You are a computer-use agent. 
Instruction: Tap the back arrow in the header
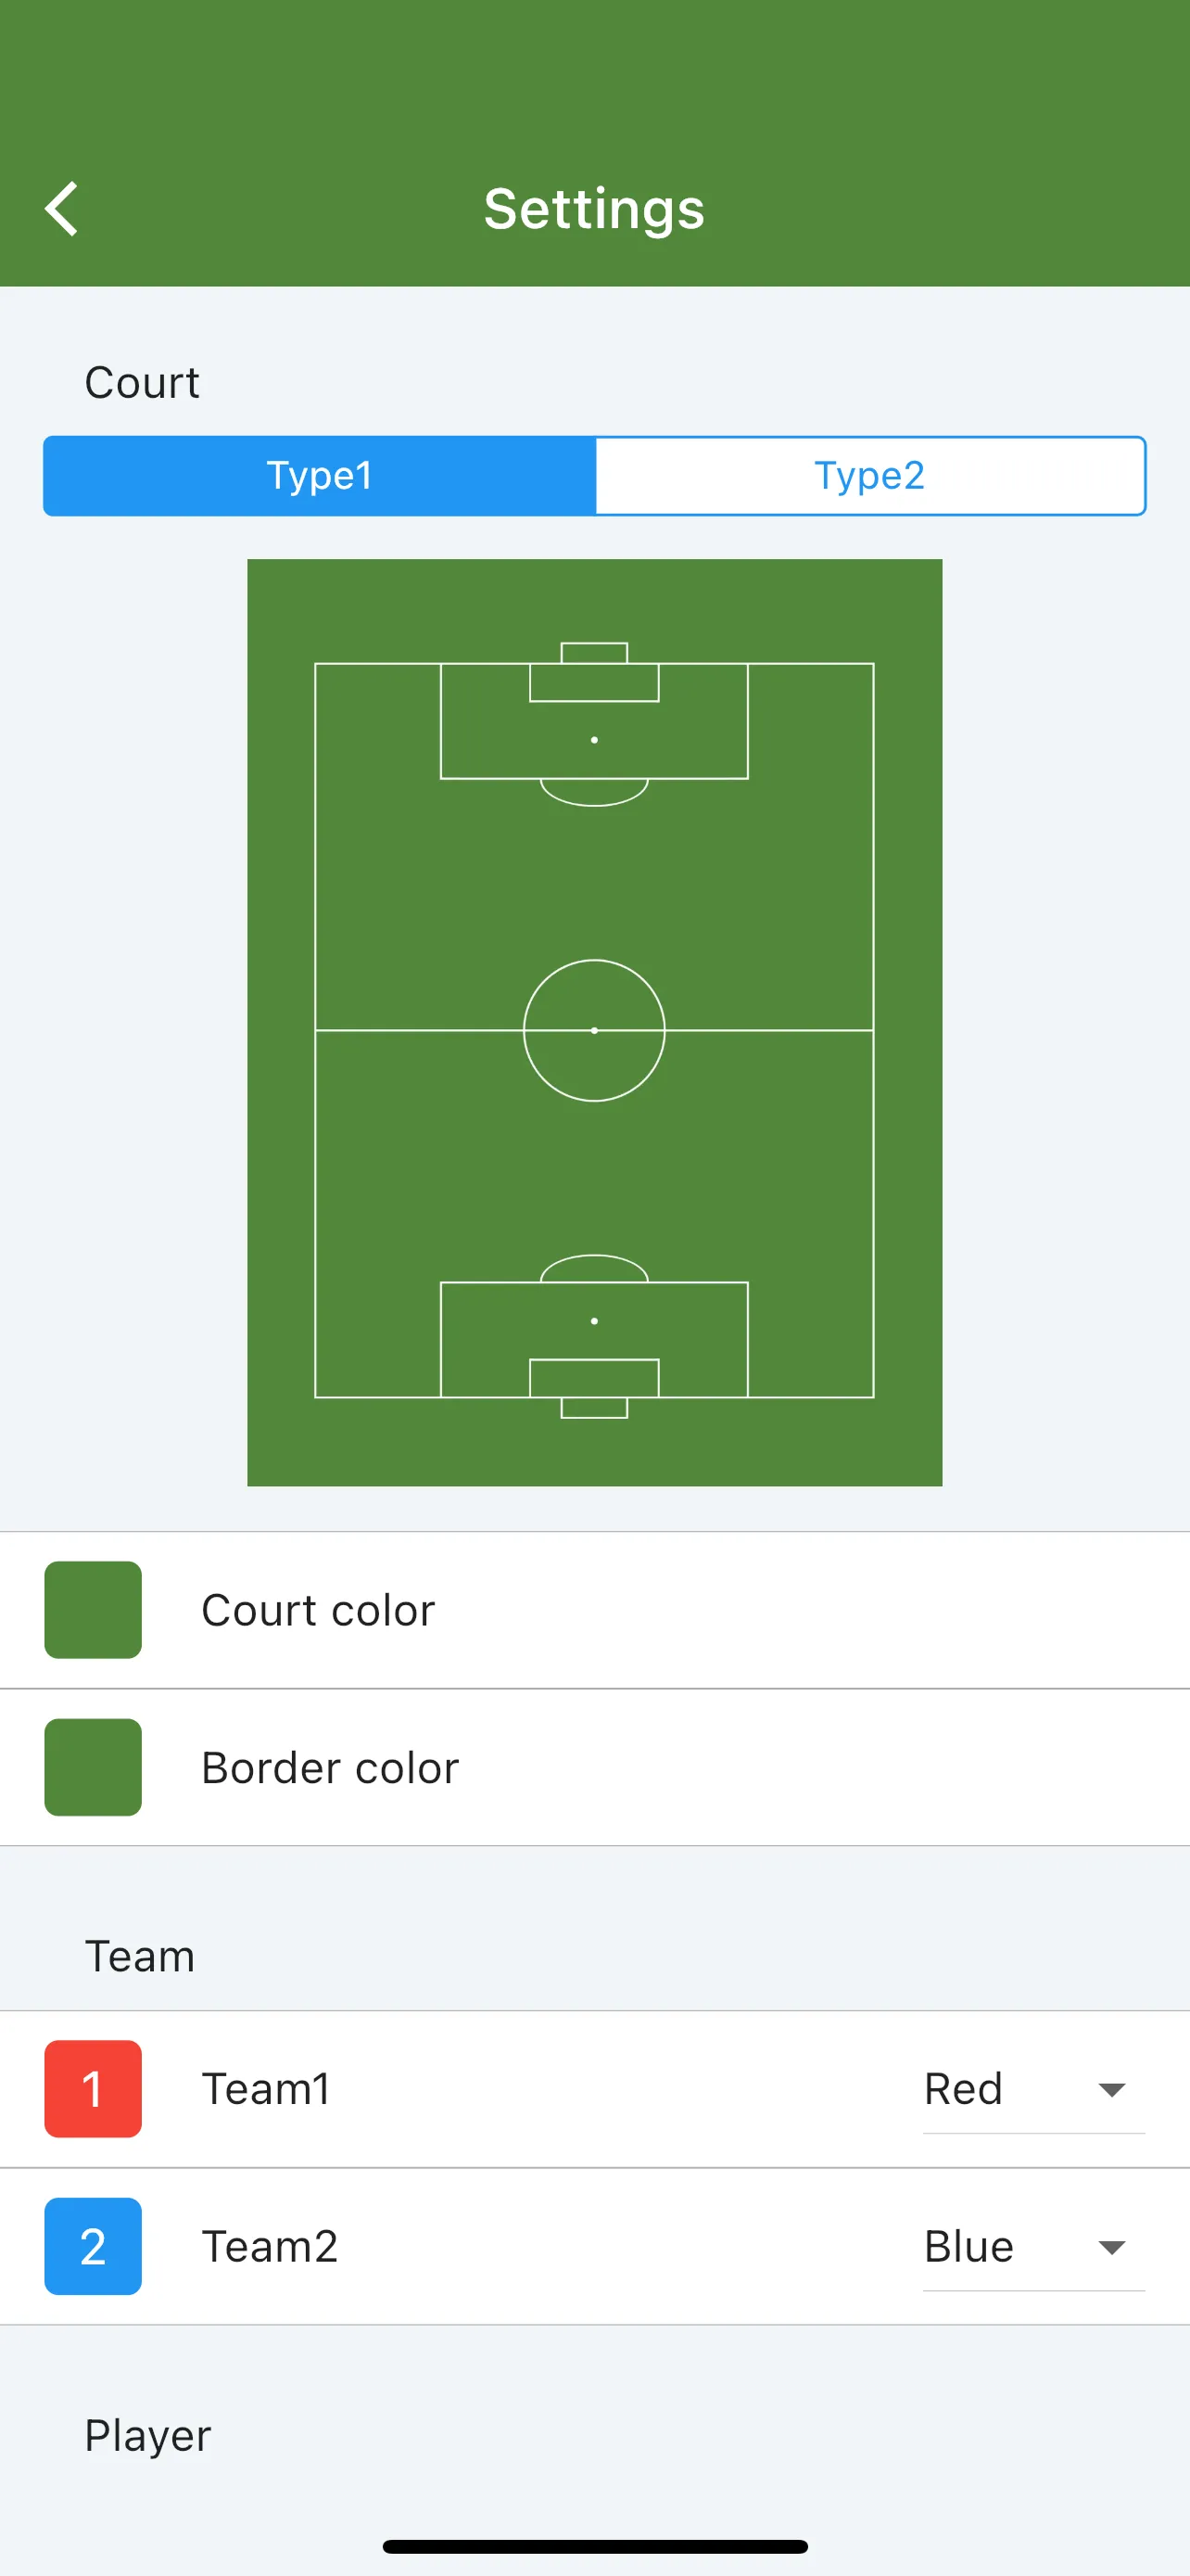point(61,209)
